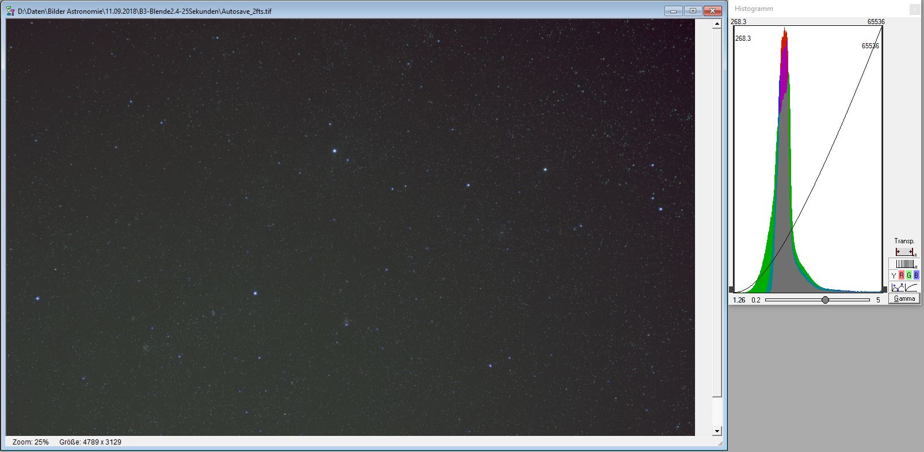The width and height of the screenshot is (924, 452).
Task: Click the resize grip in window corner
Action: [719, 443]
